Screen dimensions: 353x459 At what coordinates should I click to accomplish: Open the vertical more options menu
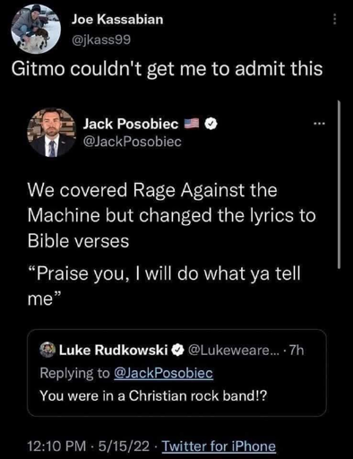[x=335, y=20]
